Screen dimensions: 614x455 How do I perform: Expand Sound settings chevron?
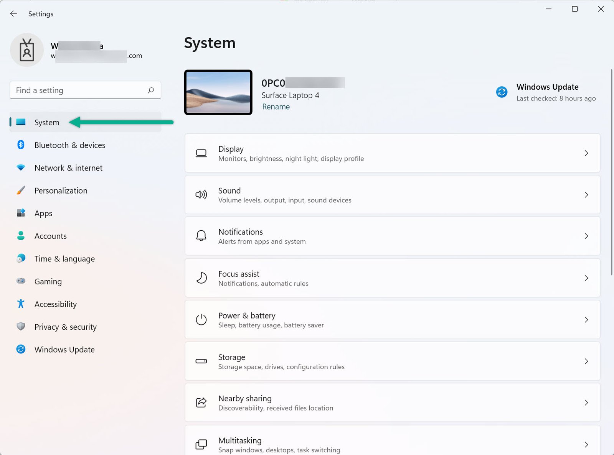coord(586,195)
